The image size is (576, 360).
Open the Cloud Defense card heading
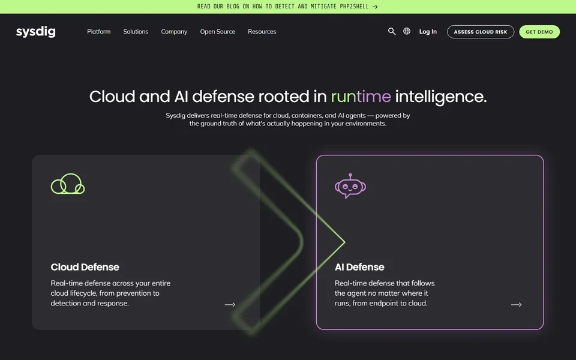[x=85, y=267]
